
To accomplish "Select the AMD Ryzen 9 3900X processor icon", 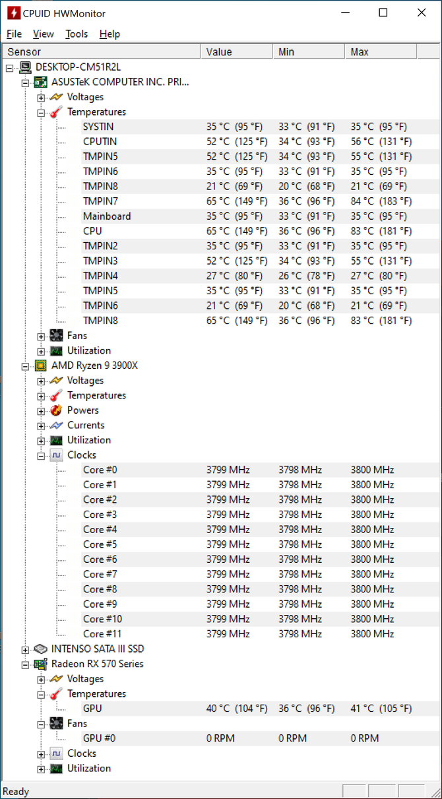I will 41,366.
